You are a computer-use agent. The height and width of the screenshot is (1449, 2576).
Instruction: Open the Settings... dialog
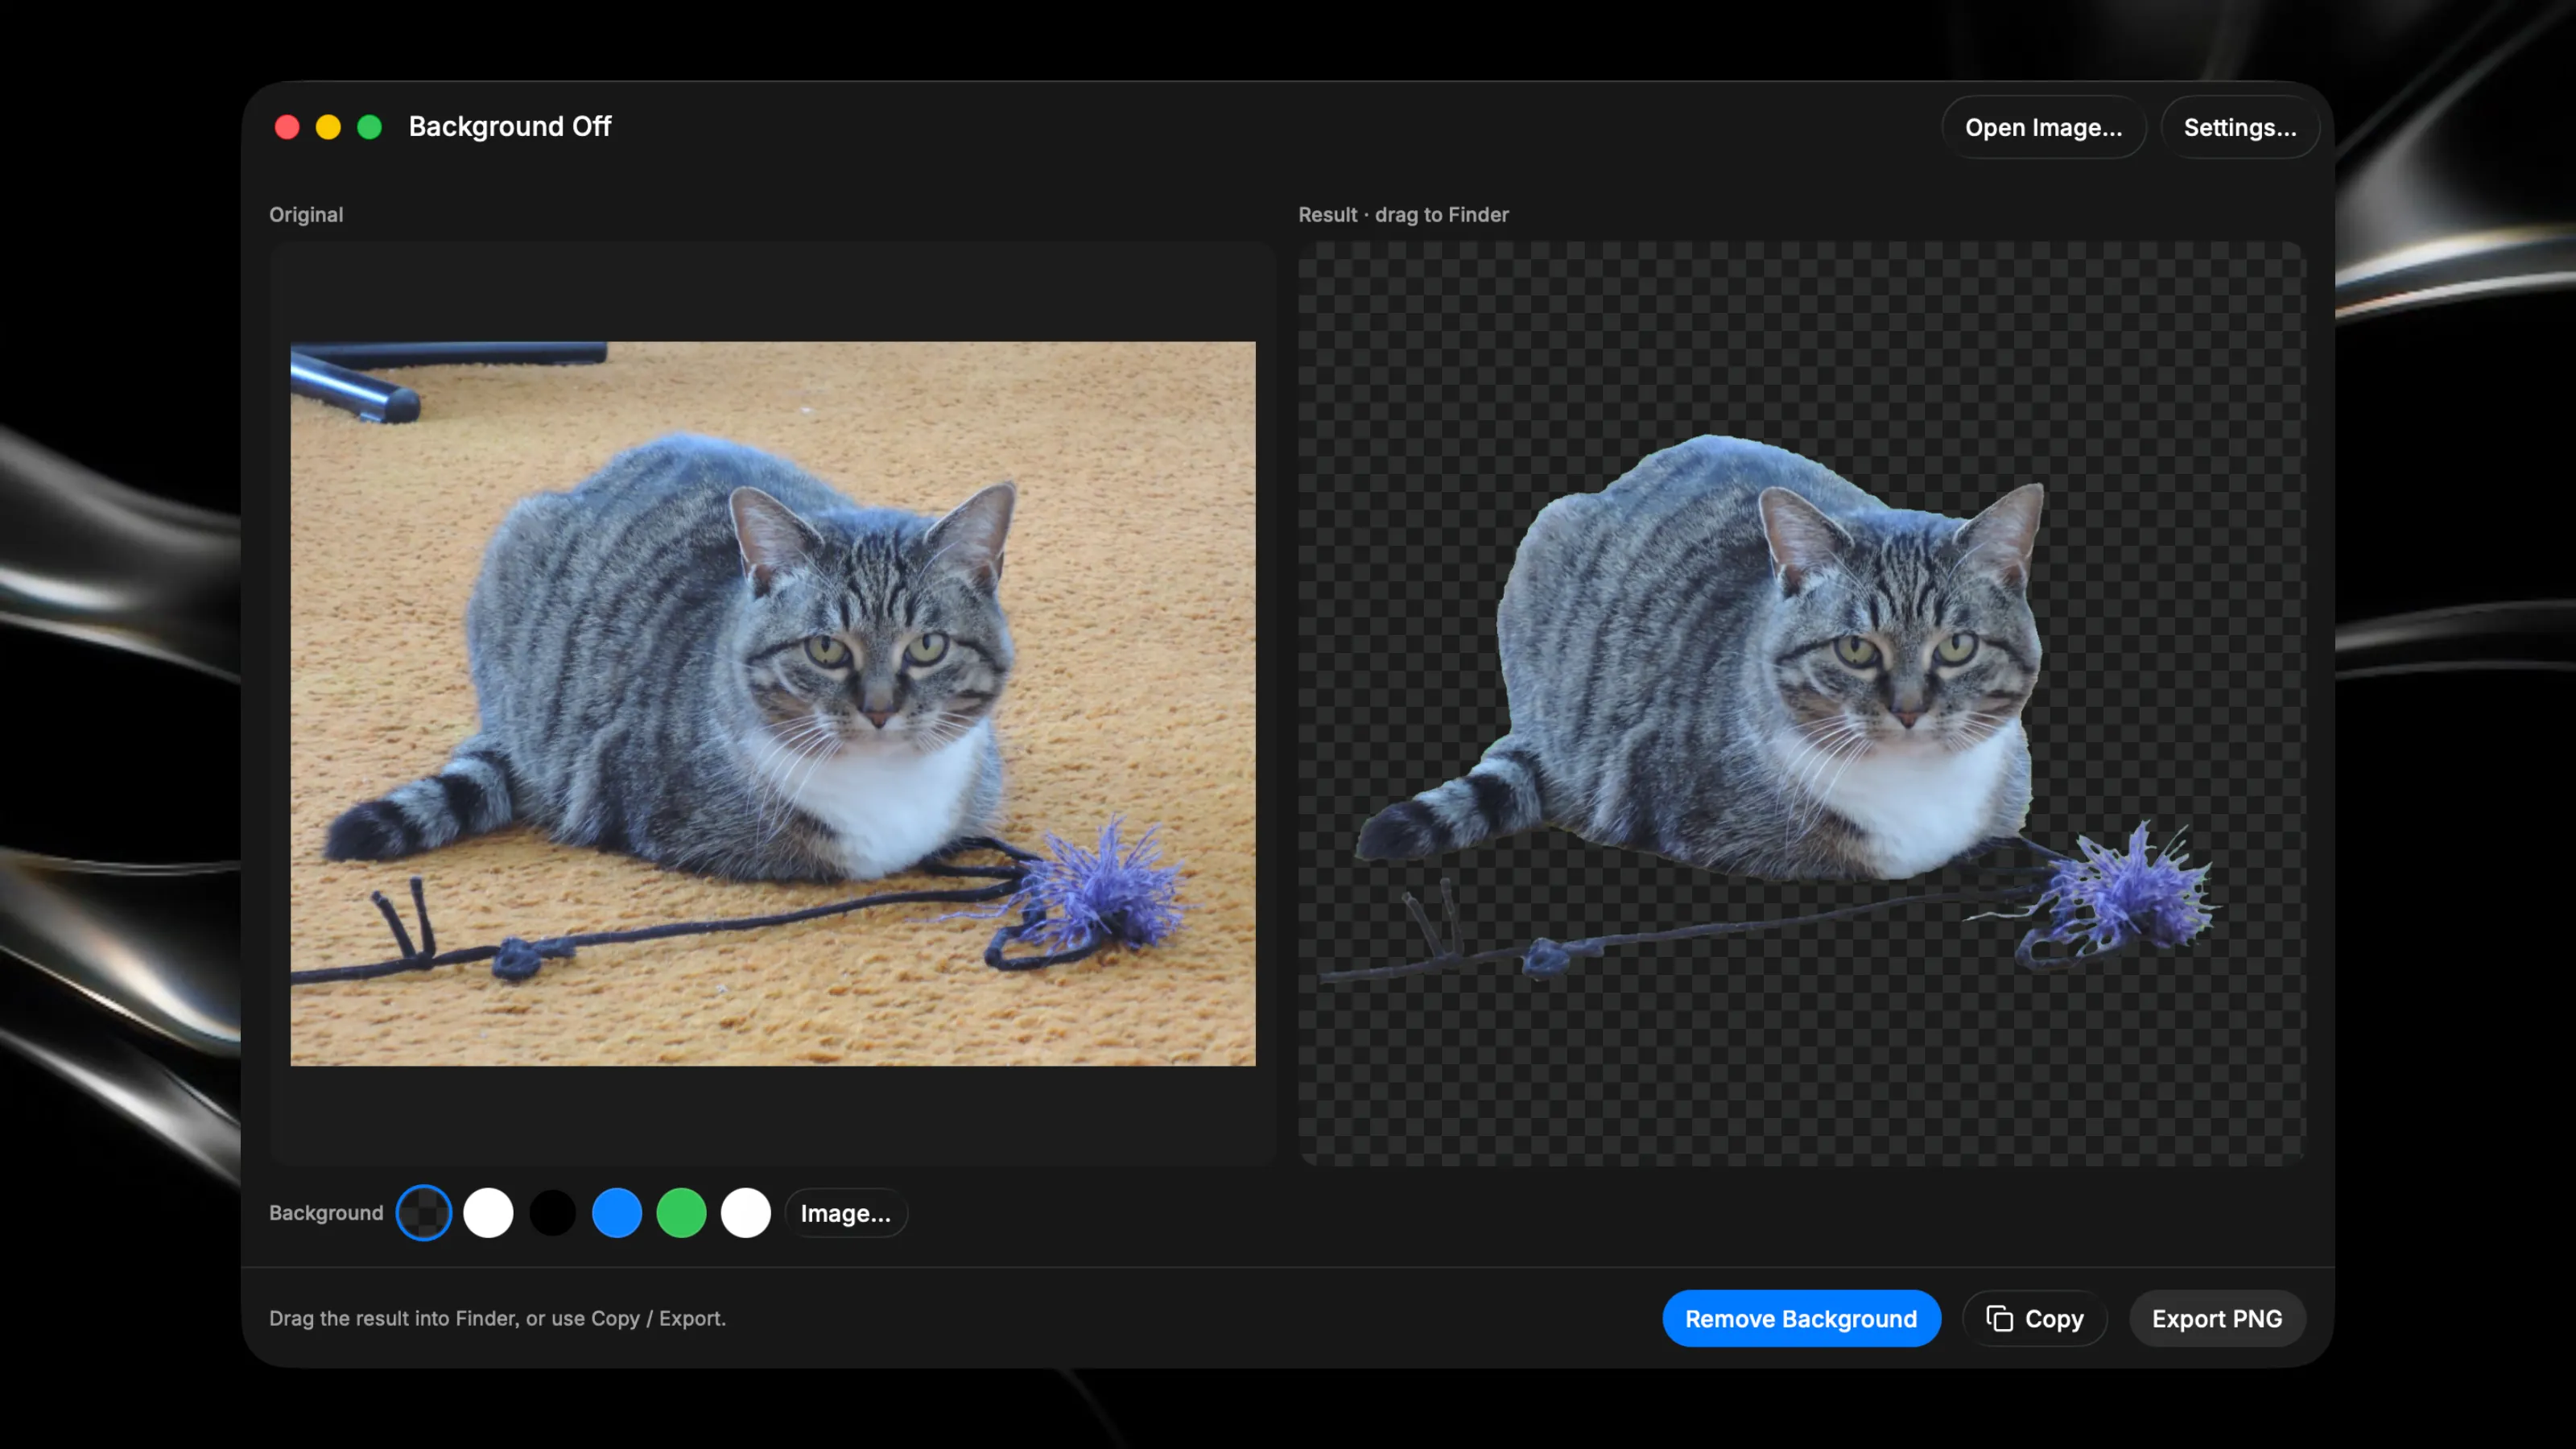click(2240, 127)
